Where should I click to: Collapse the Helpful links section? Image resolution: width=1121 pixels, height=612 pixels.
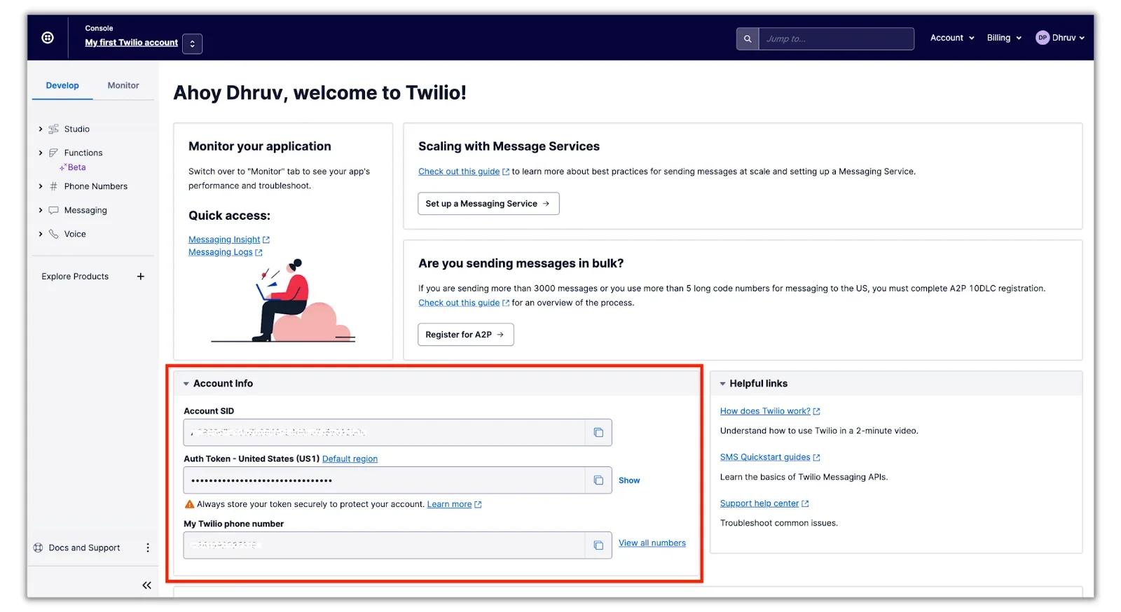point(722,384)
